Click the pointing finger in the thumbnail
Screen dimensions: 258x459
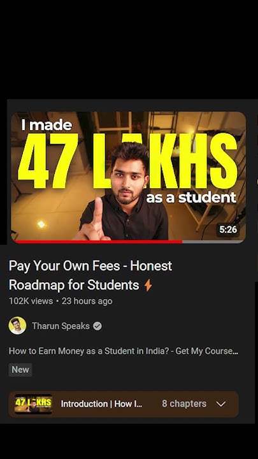coord(97,217)
